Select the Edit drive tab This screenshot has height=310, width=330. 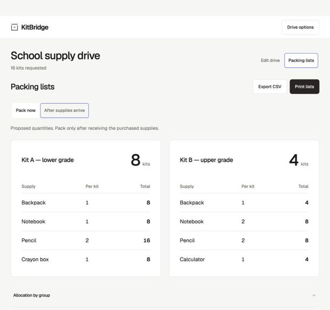click(x=270, y=60)
